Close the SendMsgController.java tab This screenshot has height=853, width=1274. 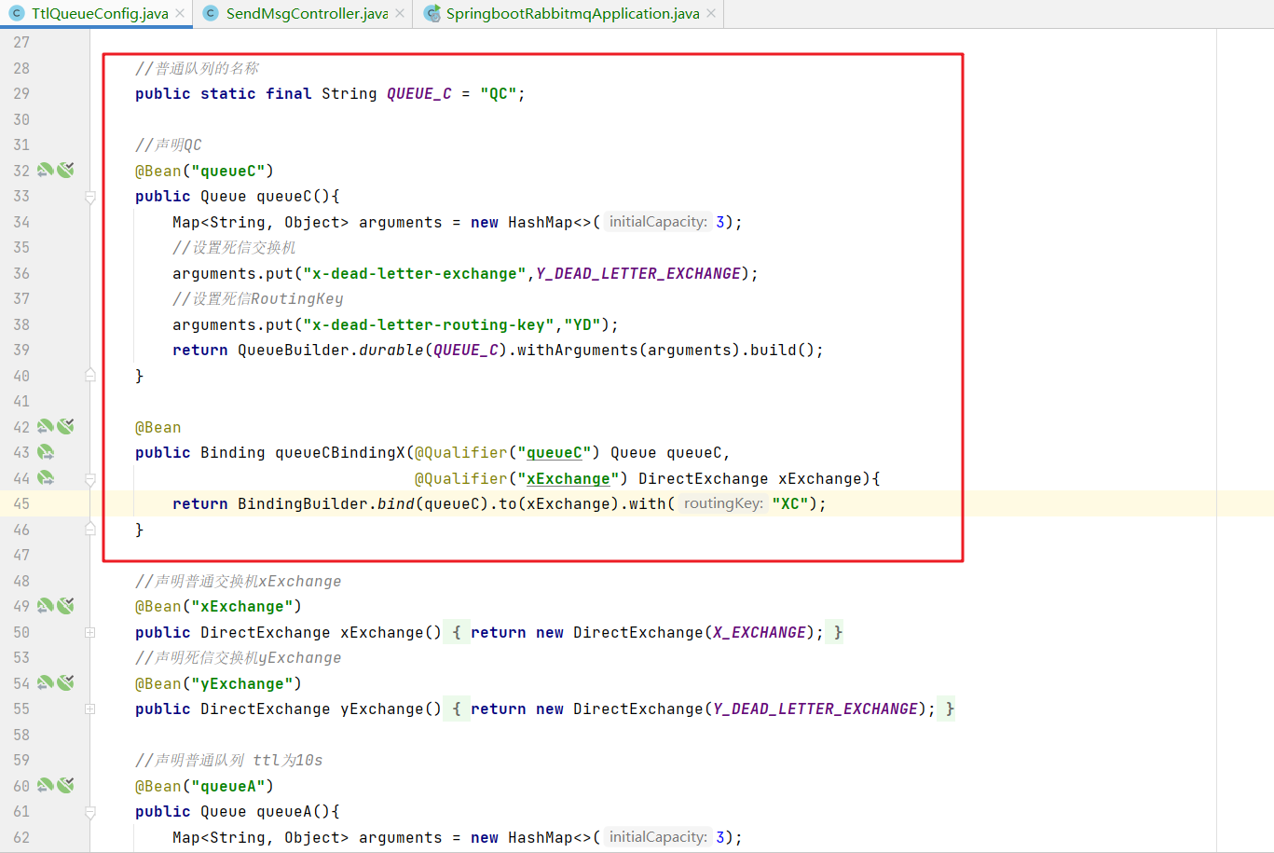pyautogui.click(x=400, y=14)
